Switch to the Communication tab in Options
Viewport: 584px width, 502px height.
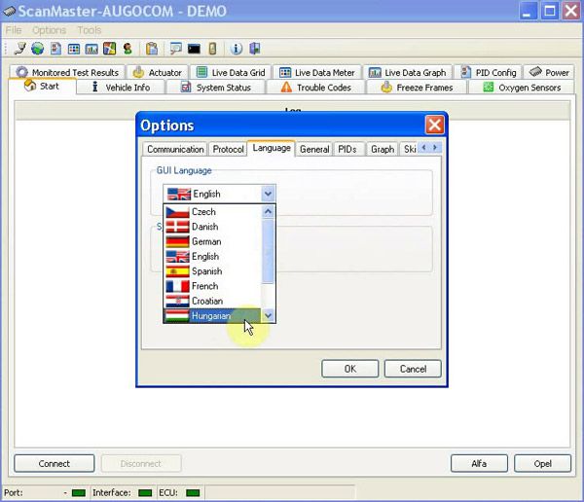175,149
